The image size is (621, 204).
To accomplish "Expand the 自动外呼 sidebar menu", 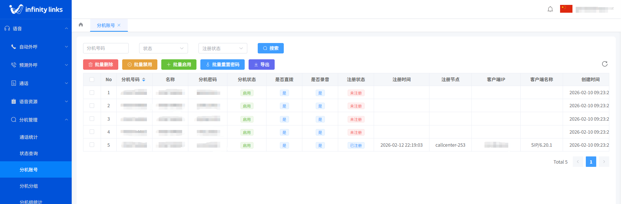I will click(x=36, y=47).
